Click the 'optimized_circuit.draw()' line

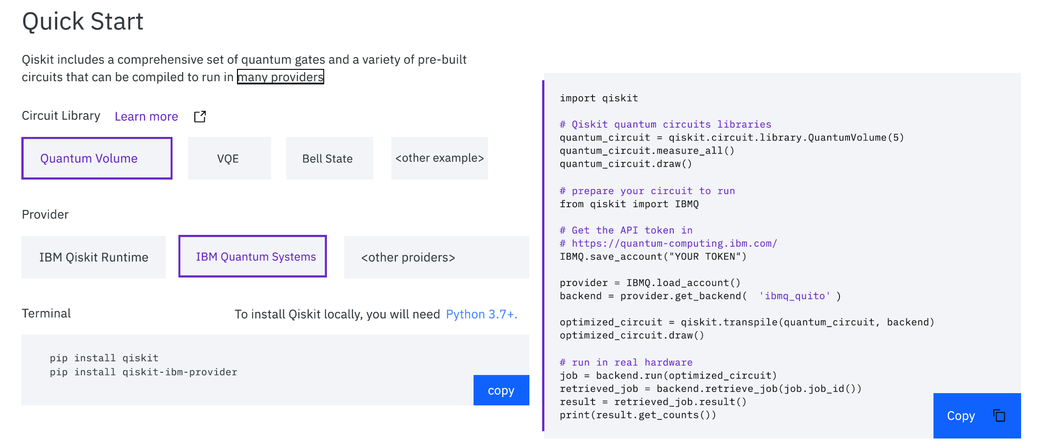tap(632, 336)
